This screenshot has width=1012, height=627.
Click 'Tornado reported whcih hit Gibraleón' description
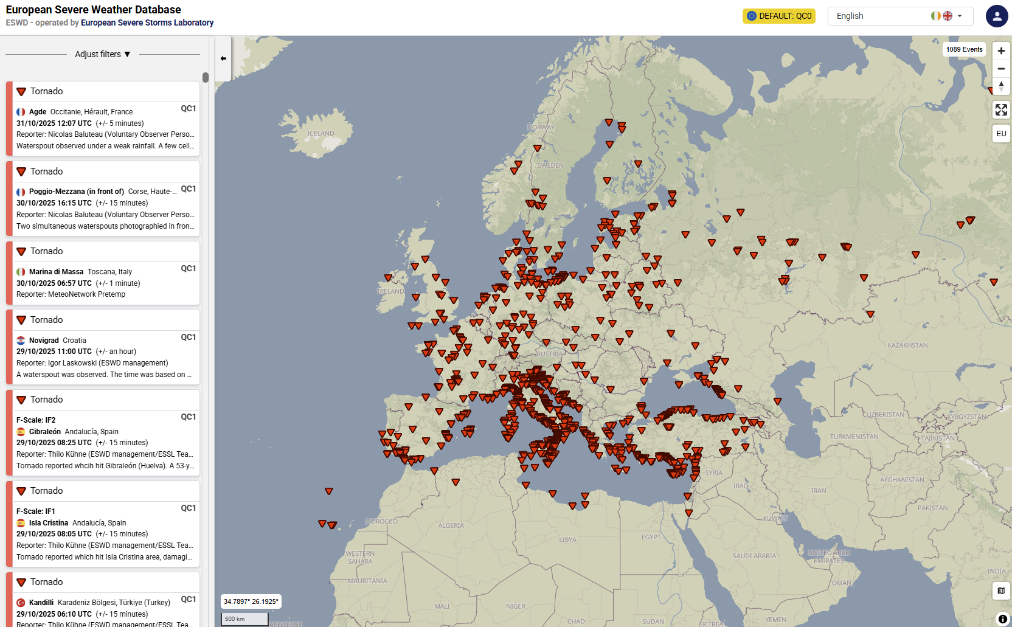pyautogui.click(x=105, y=466)
